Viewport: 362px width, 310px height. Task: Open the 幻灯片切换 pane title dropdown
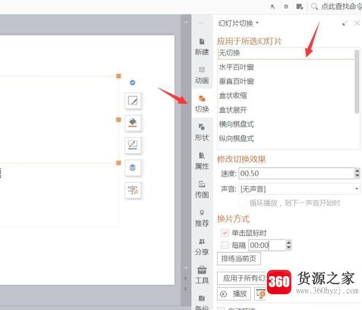257,23
